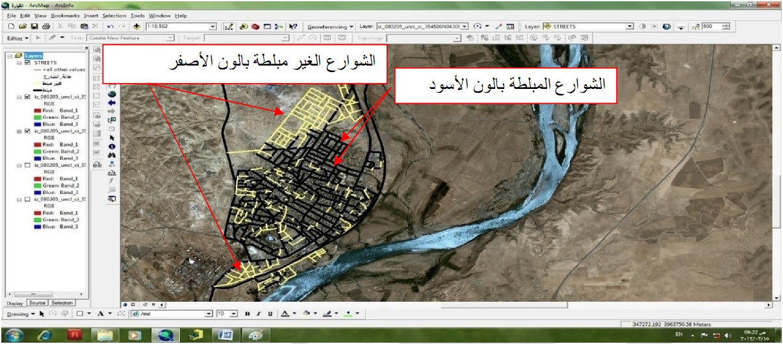Screen dimensions: 783x344
Task: Check the third iz_080205 raster layer
Action: click(27, 165)
